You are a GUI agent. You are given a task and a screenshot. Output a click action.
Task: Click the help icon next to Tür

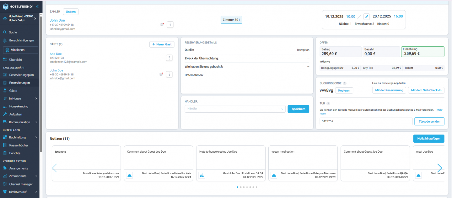[x=328, y=104]
